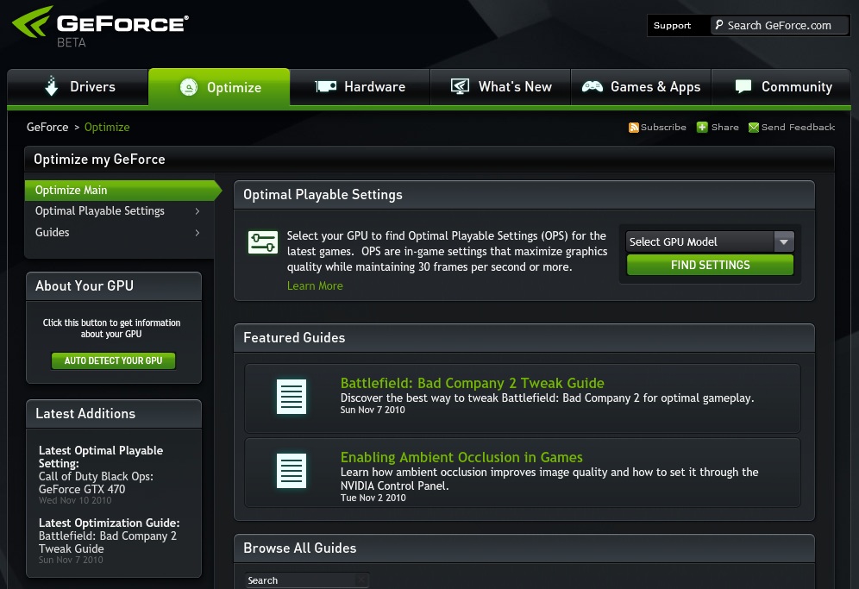Image resolution: width=859 pixels, height=589 pixels.
Task: Click the 'Sun Nov 7 2010' date under Battlefield guide
Action: click(373, 410)
